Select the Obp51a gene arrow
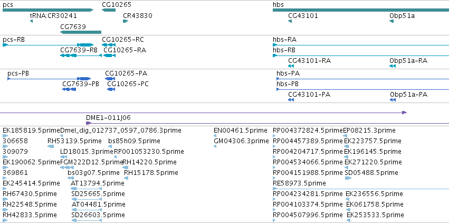The width and height of the screenshot is (449, 223). [391, 21]
